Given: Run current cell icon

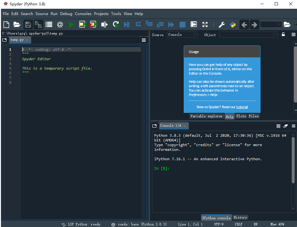Looking at the screenshot, I should coord(82,24).
